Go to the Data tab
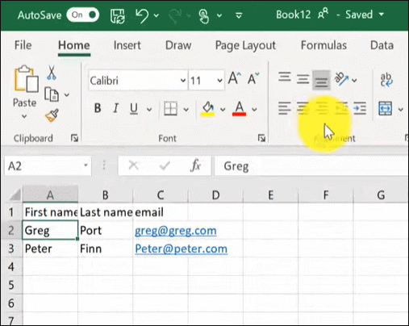409x326 pixels. (382, 45)
